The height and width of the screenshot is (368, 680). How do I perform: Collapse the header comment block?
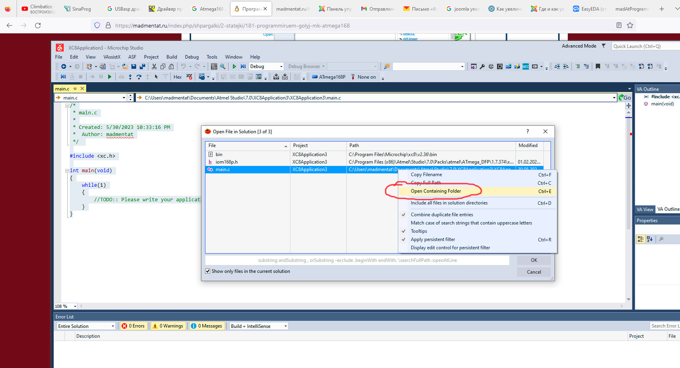[67, 105]
